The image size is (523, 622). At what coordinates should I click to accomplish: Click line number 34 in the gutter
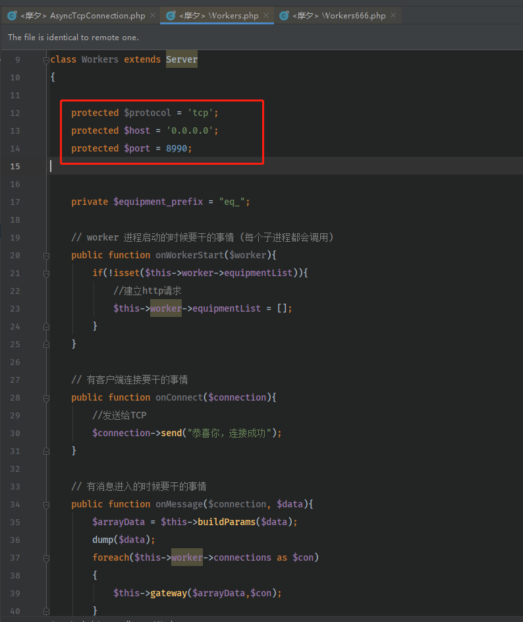click(x=15, y=505)
